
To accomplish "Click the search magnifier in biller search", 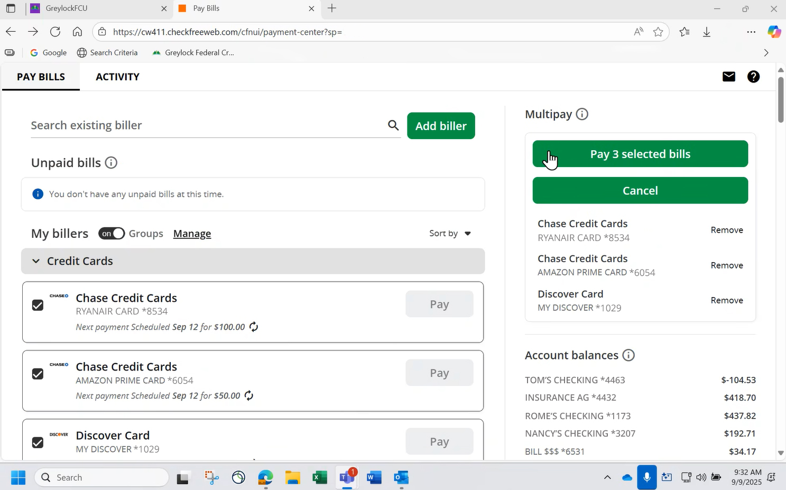I will click(393, 125).
